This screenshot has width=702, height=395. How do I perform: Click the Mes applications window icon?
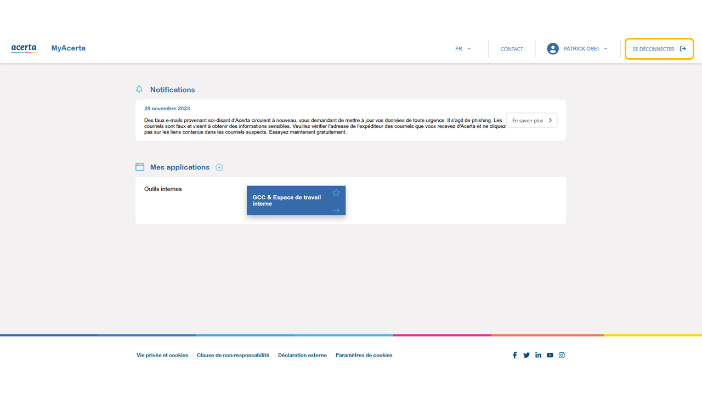point(140,167)
